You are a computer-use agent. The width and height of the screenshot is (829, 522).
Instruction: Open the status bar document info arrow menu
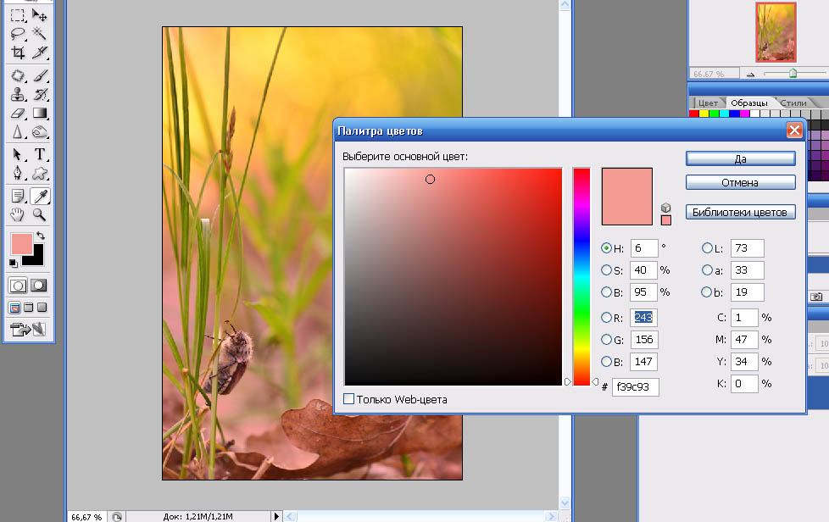tap(275, 516)
